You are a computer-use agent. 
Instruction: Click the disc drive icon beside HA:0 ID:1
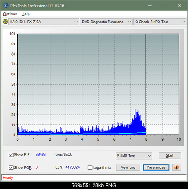[x=5, y=22]
